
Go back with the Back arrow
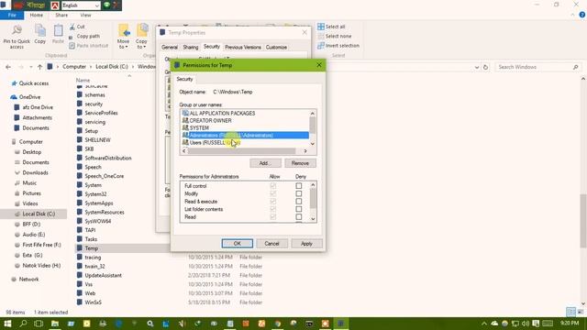(x=8, y=67)
